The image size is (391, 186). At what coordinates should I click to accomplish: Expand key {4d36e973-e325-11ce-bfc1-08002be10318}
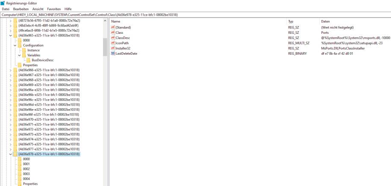pos(11,134)
